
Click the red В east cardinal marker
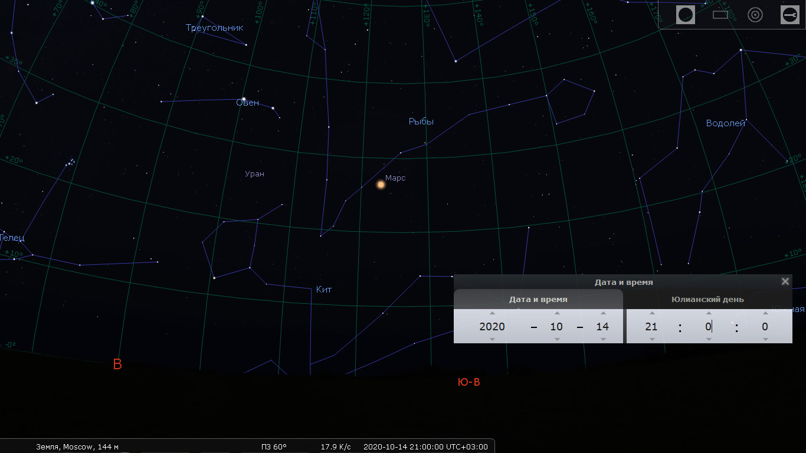coord(117,365)
